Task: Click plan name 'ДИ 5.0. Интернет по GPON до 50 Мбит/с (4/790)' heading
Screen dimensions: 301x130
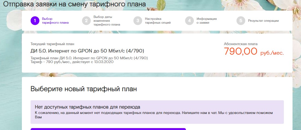Action: 87,51
